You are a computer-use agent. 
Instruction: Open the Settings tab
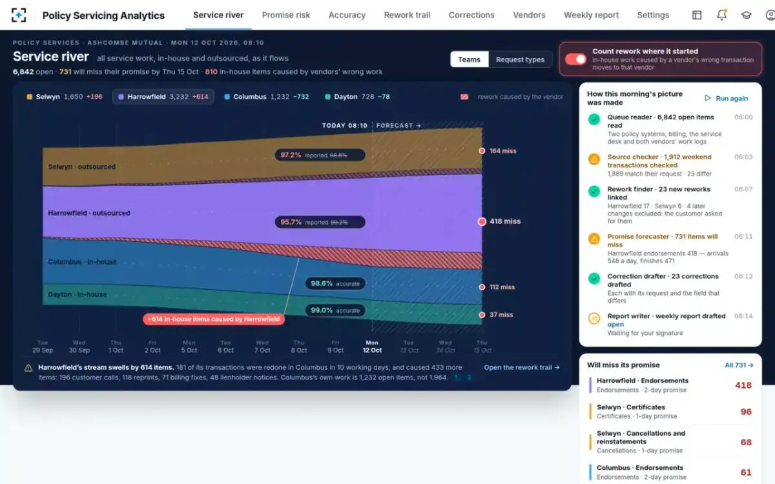(x=653, y=15)
